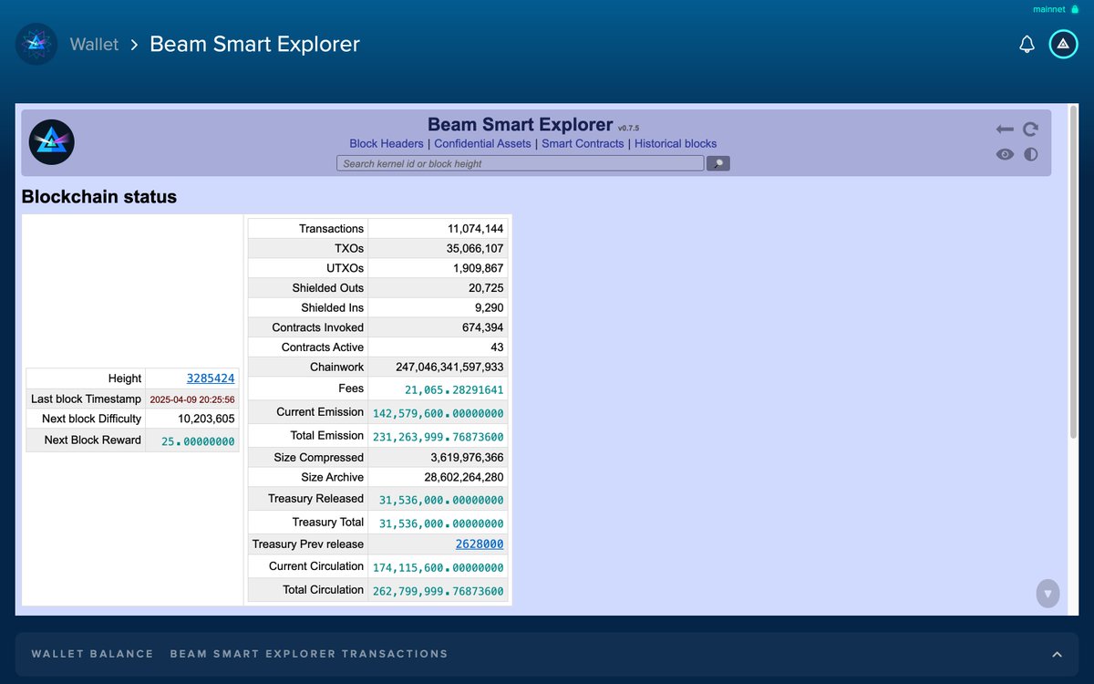Screen dimensions: 1094x684
Task: Click Total Emission value 231,263,999.76873600
Action: (x=439, y=437)
